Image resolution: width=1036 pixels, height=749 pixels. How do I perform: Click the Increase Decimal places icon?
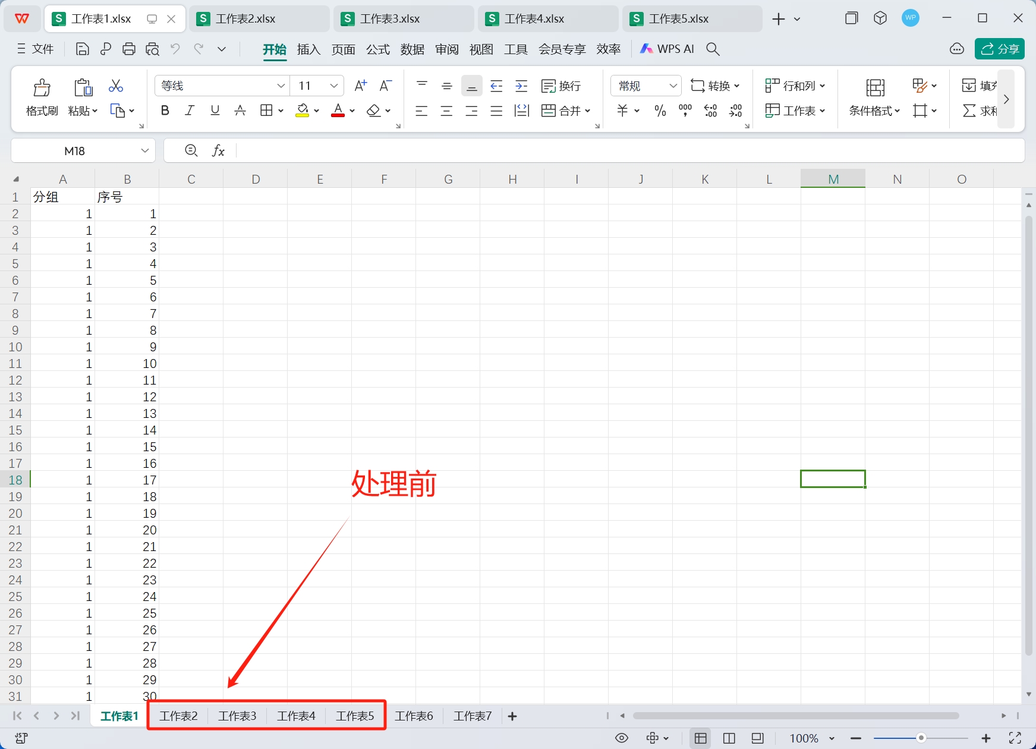tap(711, 111)
